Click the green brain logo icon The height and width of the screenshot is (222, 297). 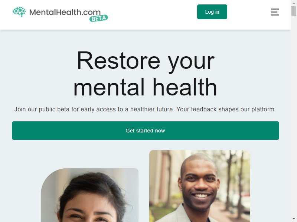pyautogui.click(x=19, y=12)
